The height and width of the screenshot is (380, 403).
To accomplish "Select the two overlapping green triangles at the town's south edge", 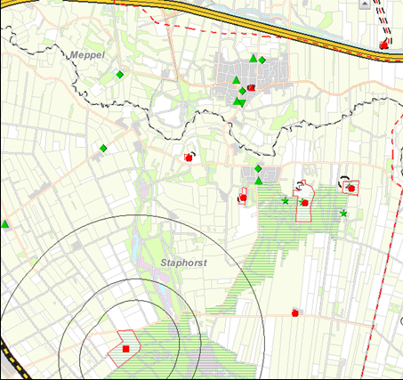I will [x=239, y=102].
